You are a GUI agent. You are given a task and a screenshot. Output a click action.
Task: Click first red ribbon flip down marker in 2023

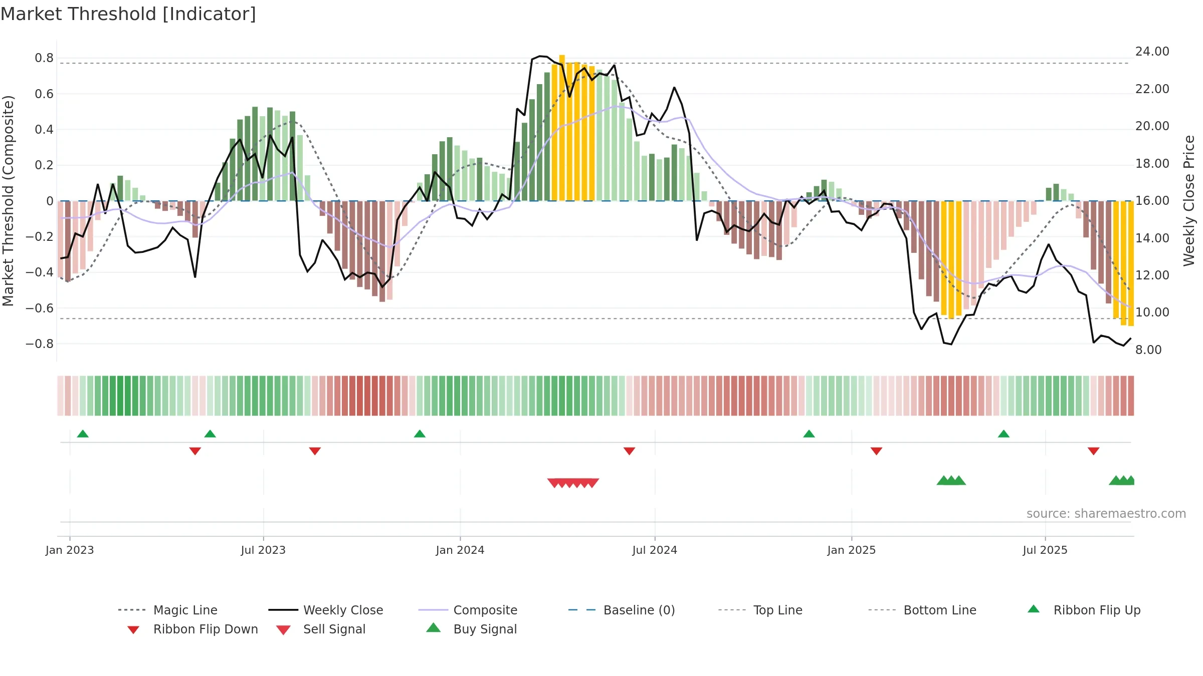pos(195,451)
